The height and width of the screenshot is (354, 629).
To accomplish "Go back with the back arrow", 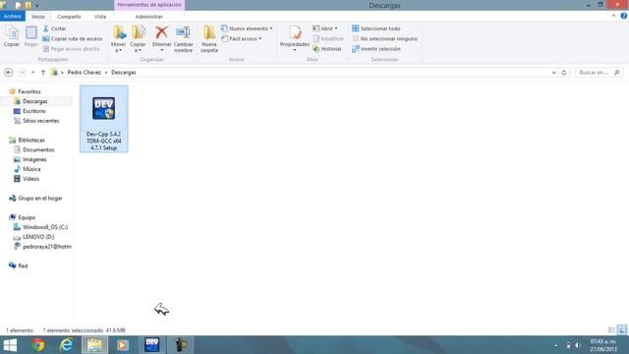I will pos(9,72).
